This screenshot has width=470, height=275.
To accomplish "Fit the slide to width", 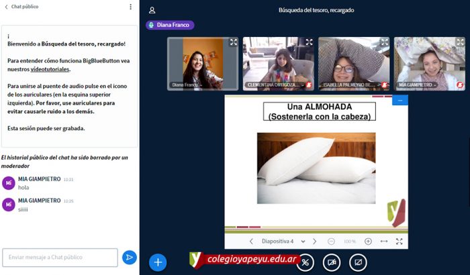I will point(384,241).
